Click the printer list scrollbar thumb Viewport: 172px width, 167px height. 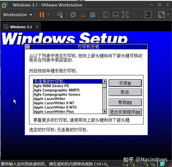[x=104, y=86]
